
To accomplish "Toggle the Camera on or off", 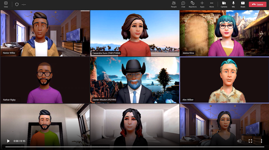I will click(x=224, y=4).
